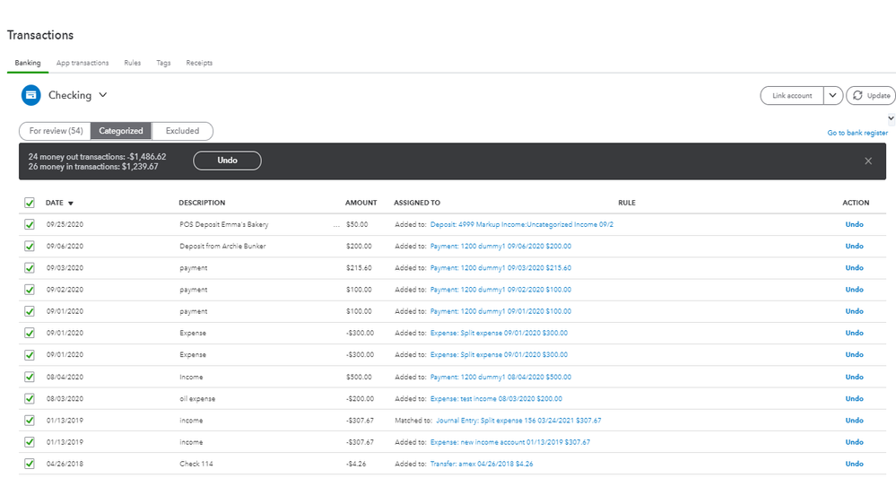Toggle the select-all header checkbox
The image size is (896, 504).
[30, 203]
